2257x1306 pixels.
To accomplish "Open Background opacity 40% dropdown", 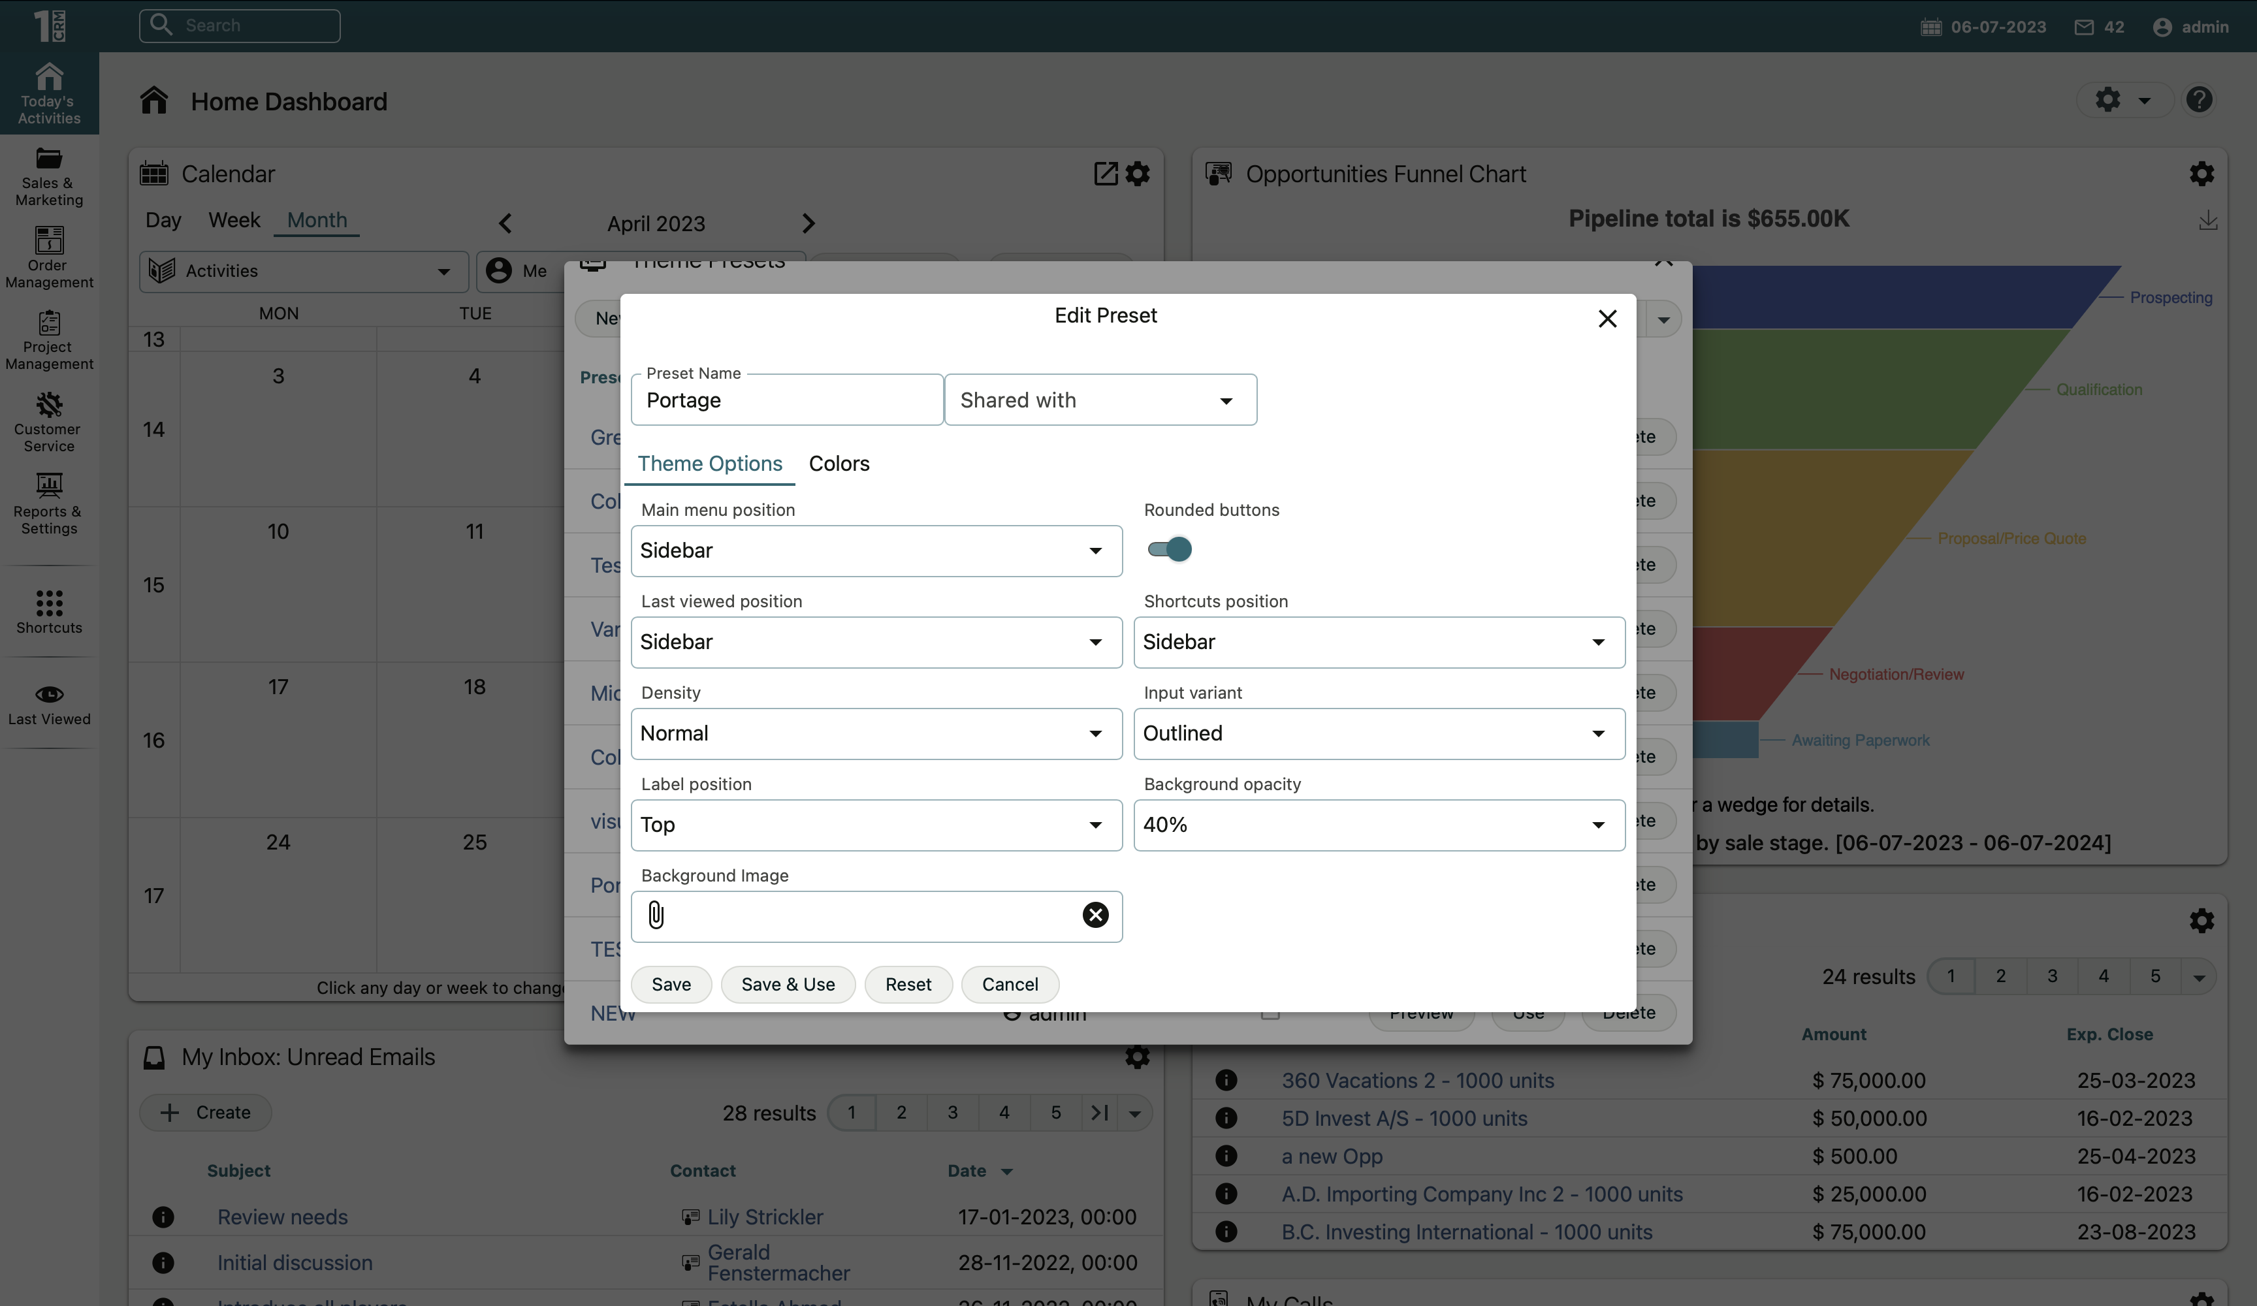I will 1379,825.
